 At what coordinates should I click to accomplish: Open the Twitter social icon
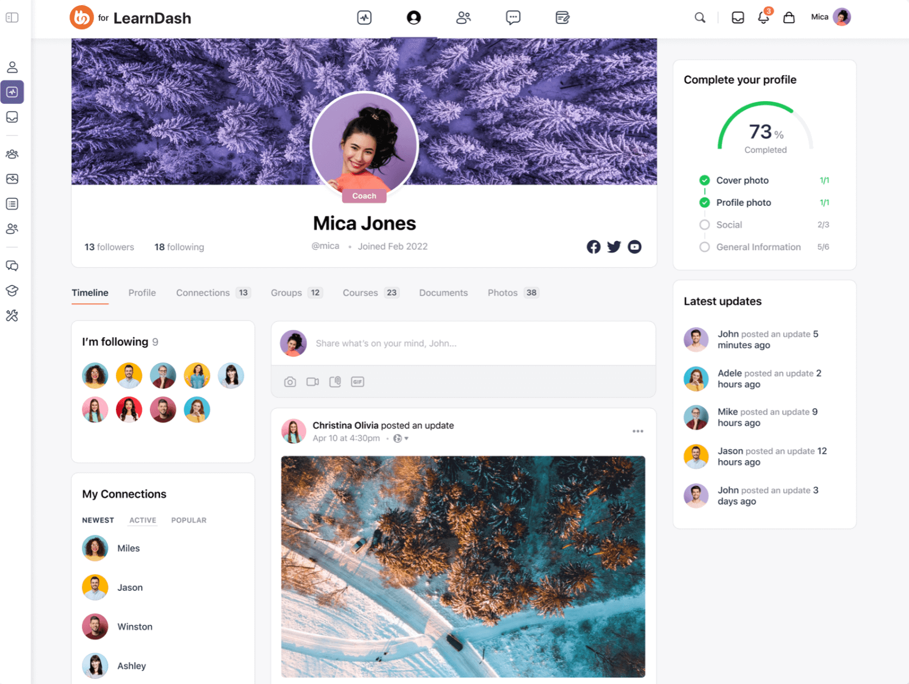[x=614, y=247]
